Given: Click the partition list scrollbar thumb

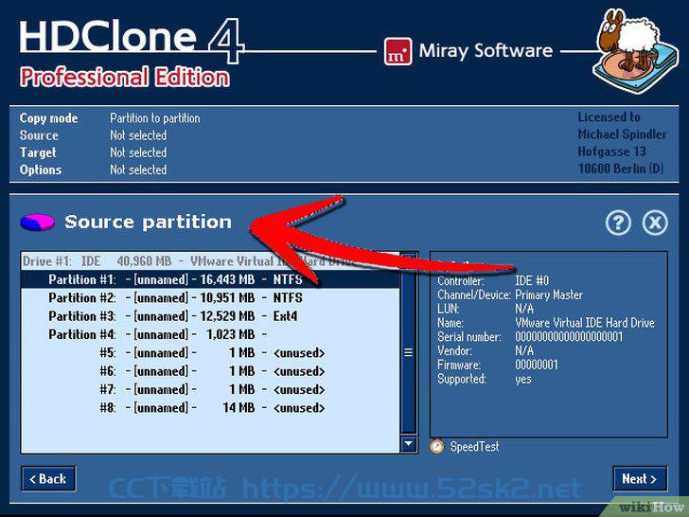Looking at the screenshot, I should [x=408, y=352].
